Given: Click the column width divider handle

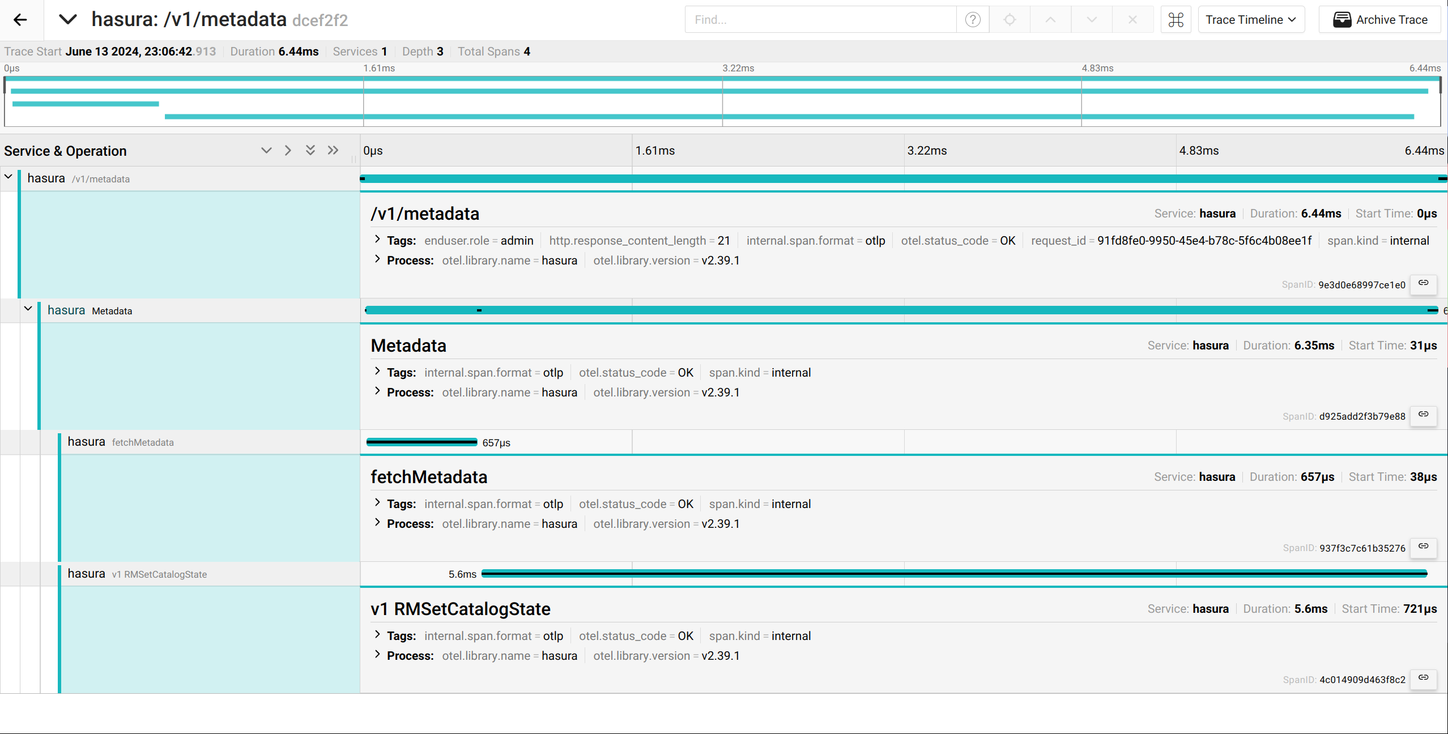Looking at the screenshot, I should [354, 159].
